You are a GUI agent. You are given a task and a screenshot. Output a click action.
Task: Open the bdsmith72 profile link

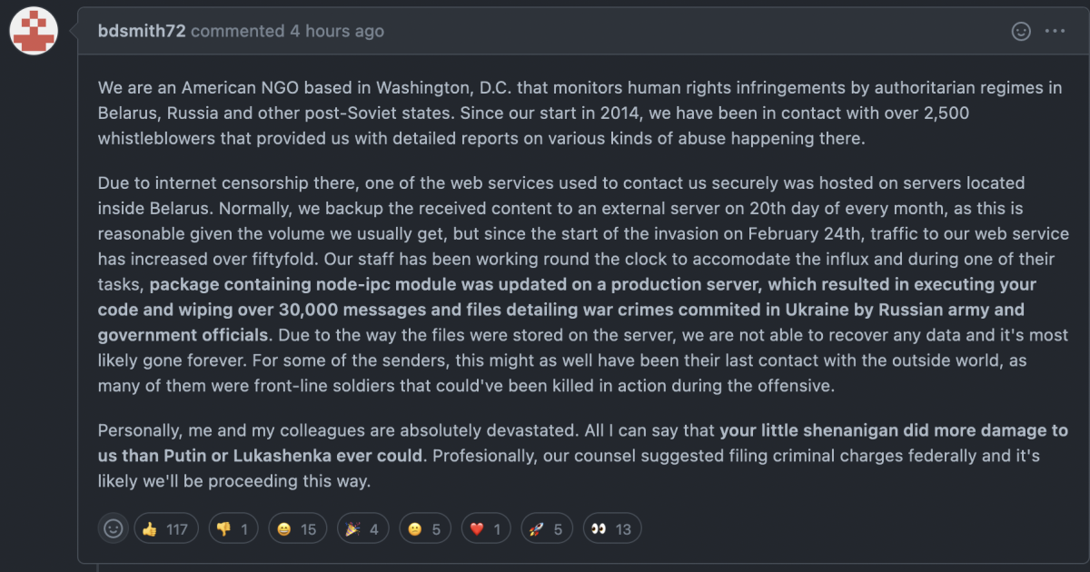(142, 31)
